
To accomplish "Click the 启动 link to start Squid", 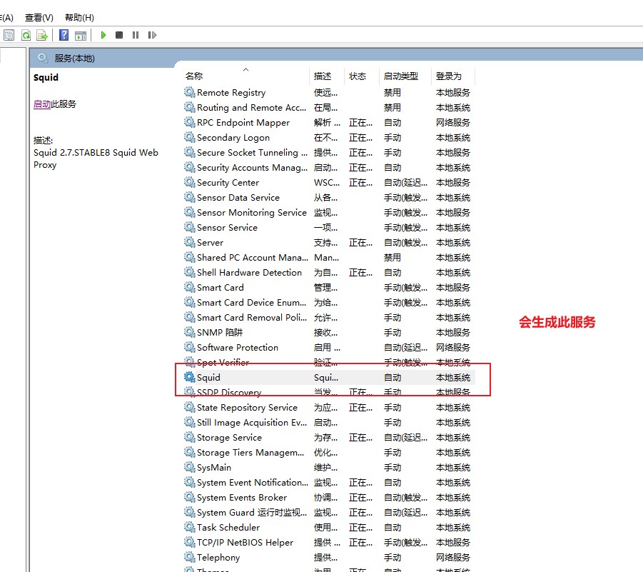I will coord(41,104).
